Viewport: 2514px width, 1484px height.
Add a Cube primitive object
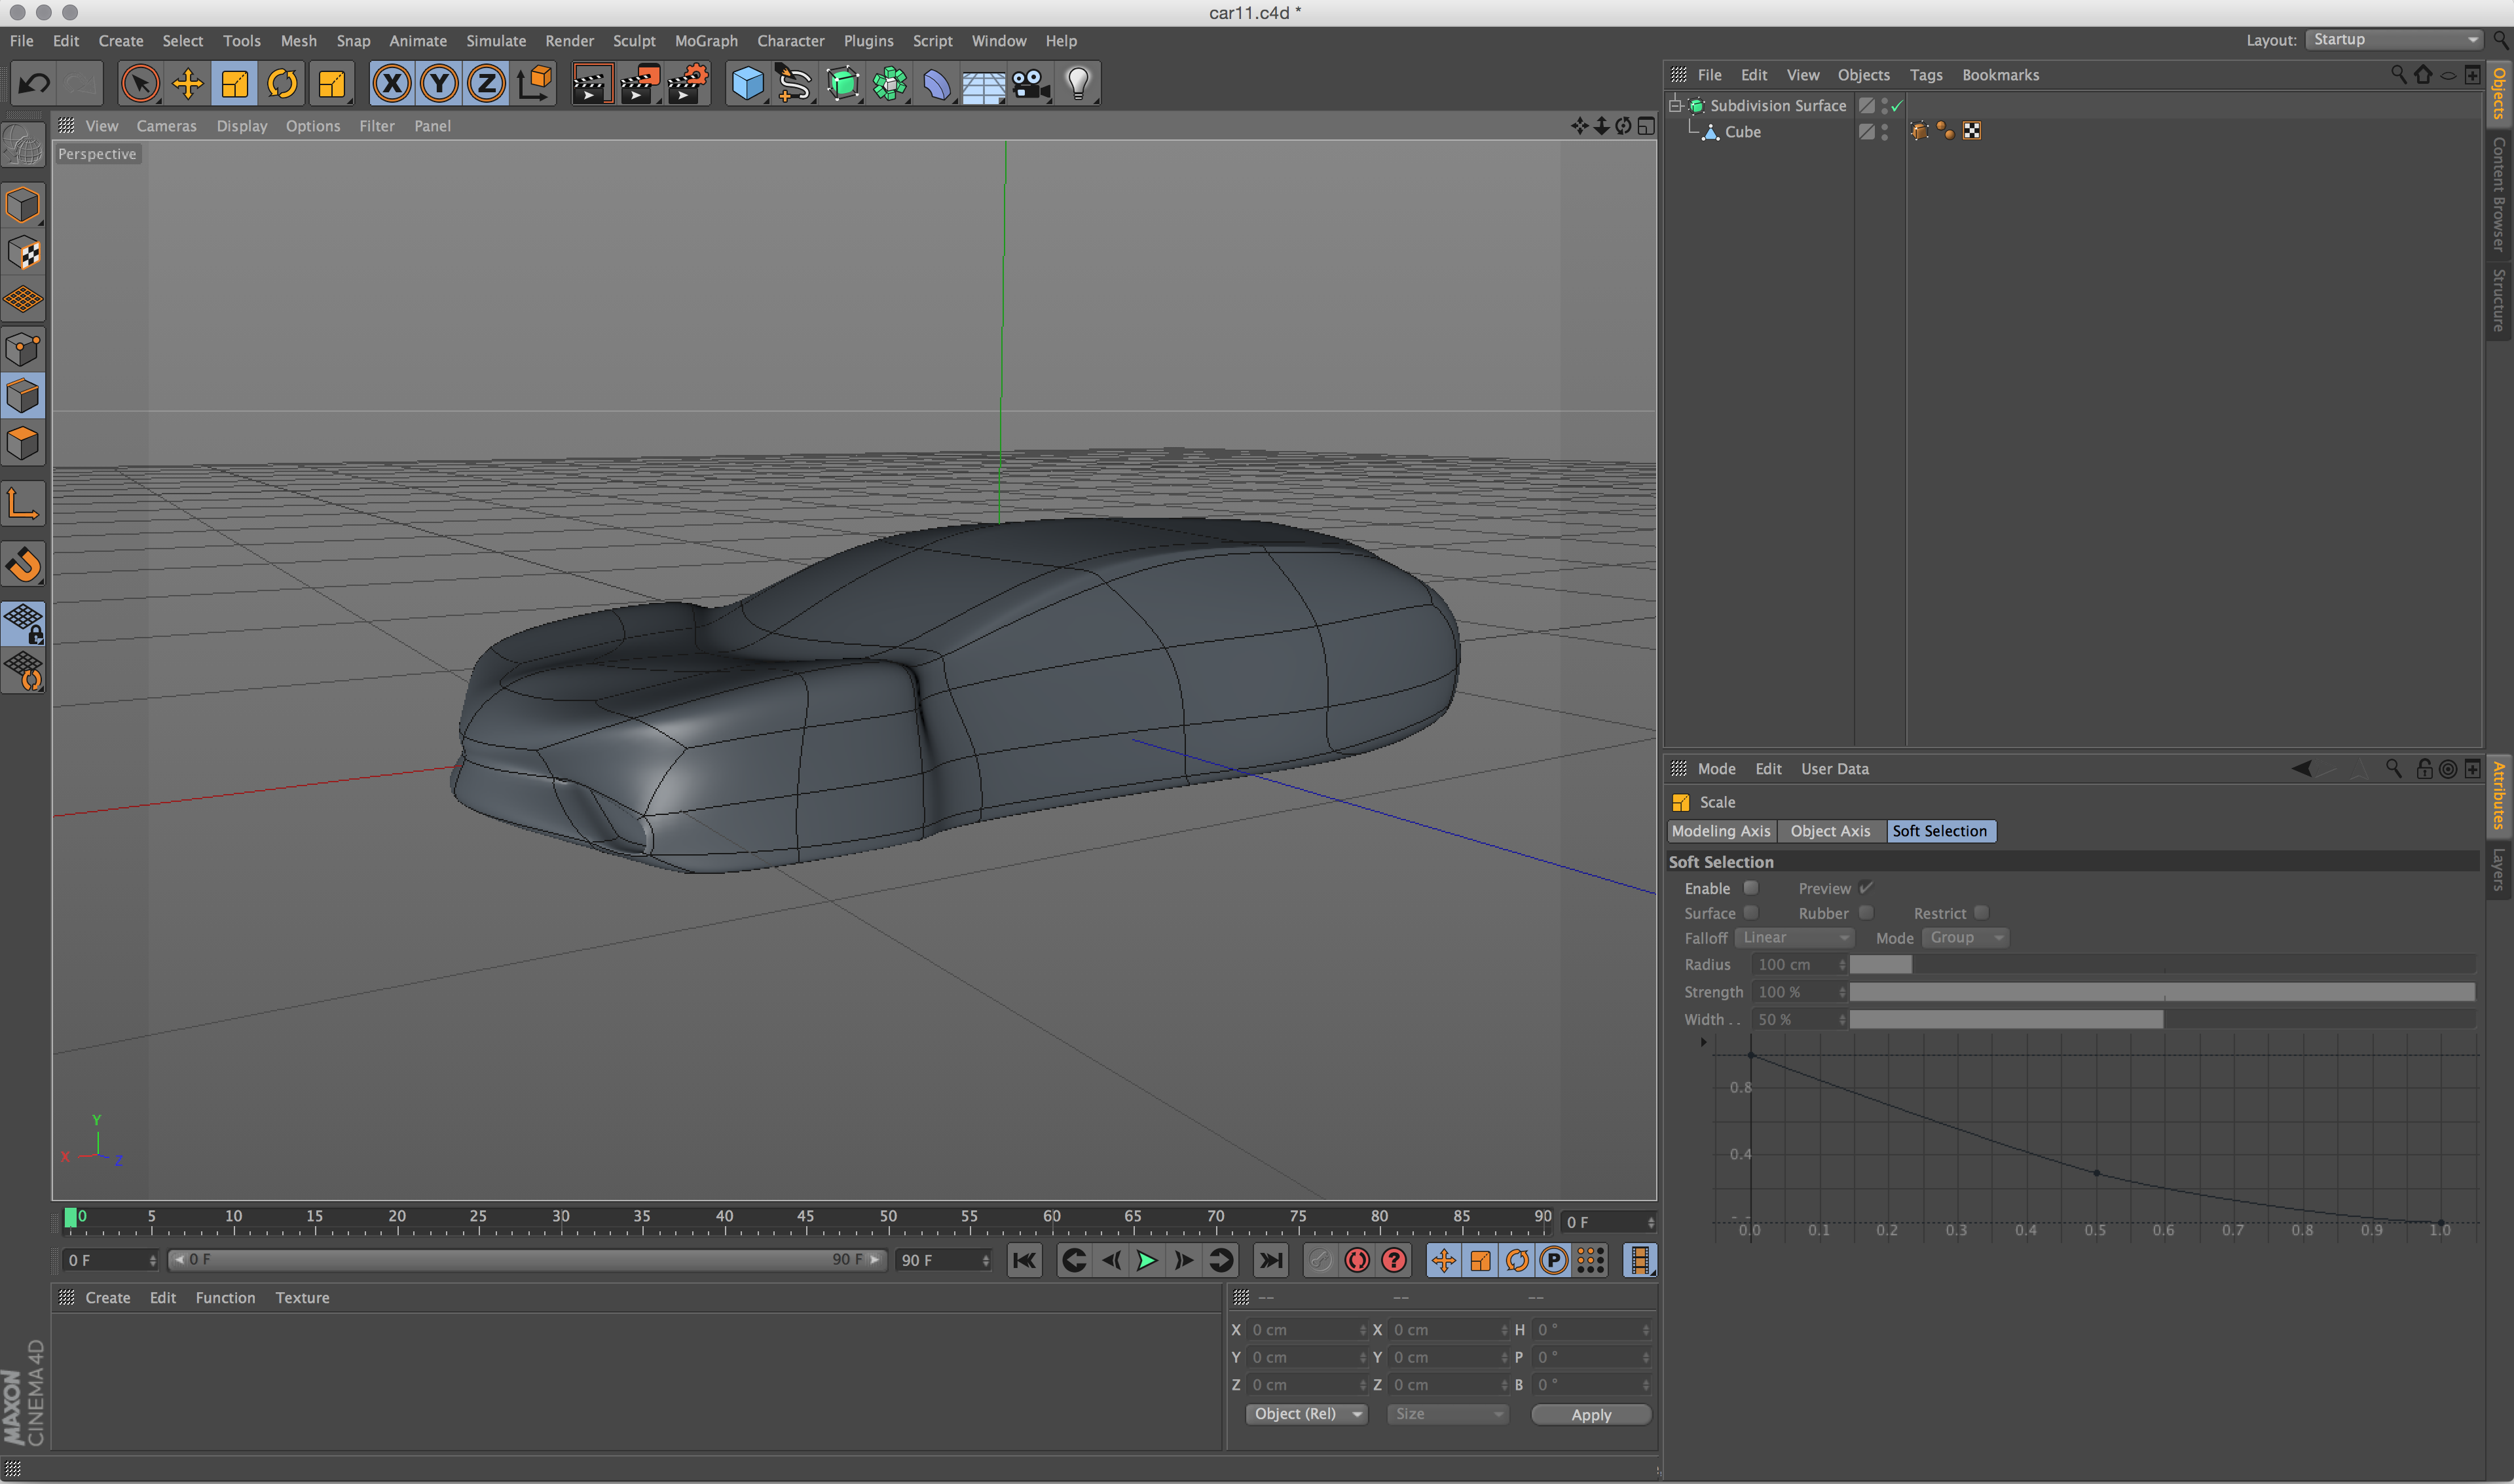(747, 84)
